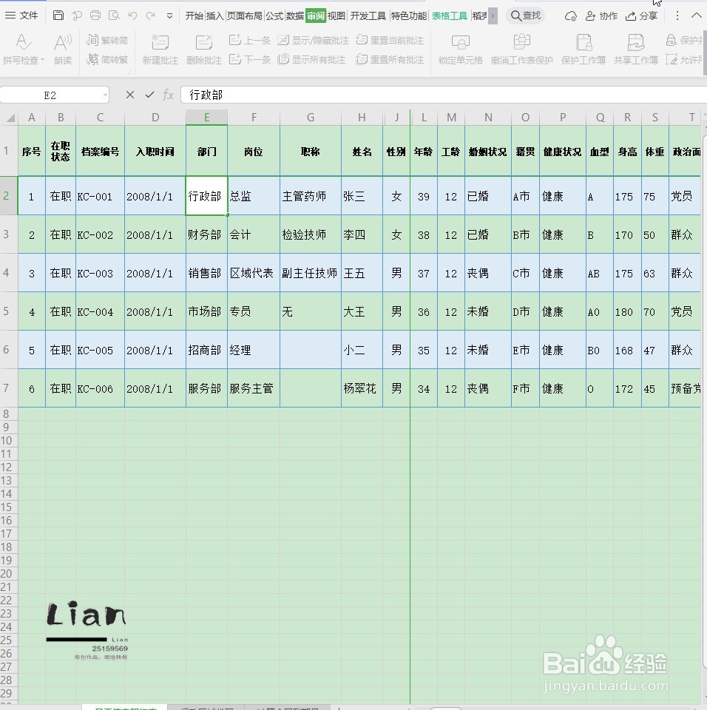Click cell containing 区域代表

[254, 273]
